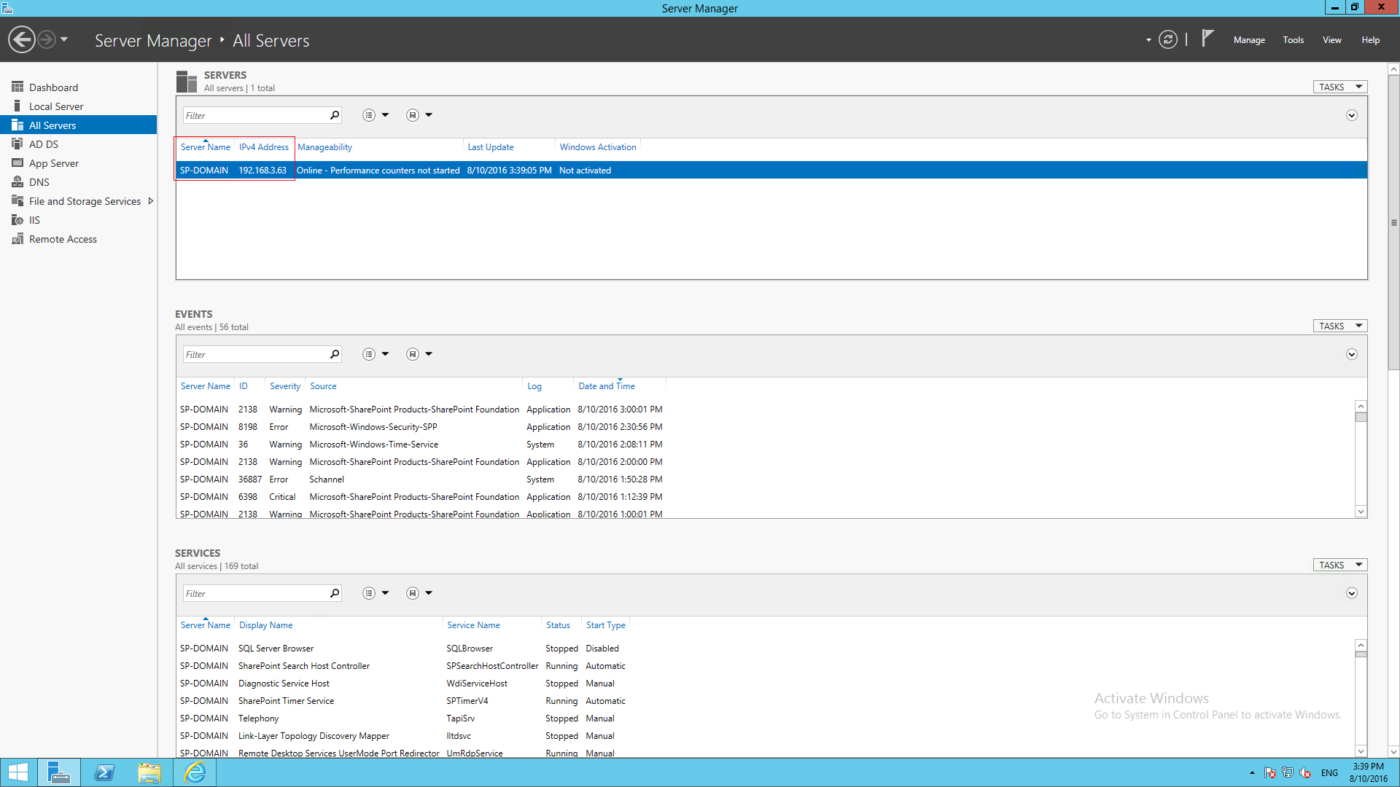1400x787 pixels.
Task: Open the notifications flag icon
Action: 1207,38
